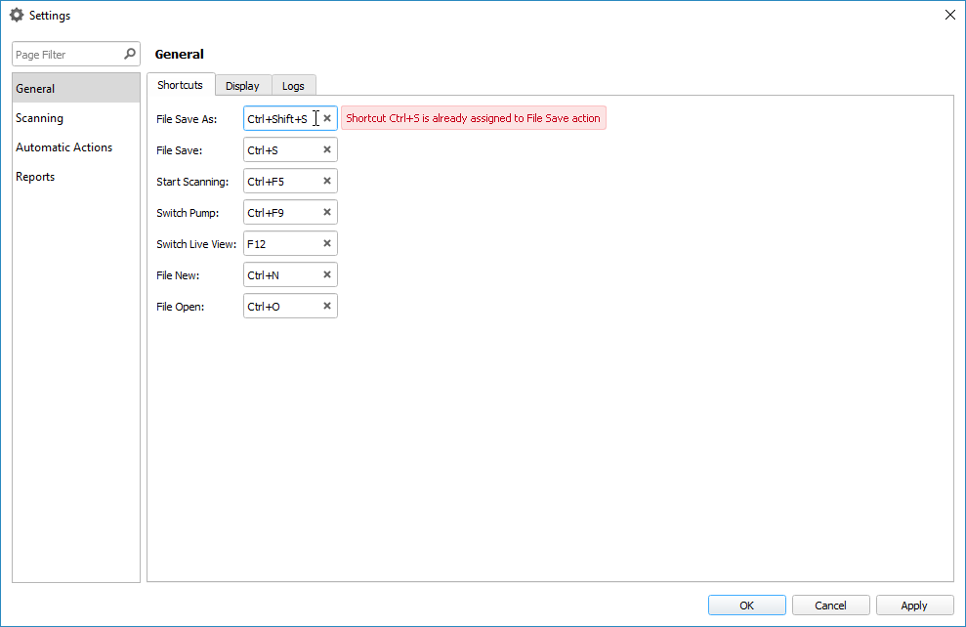The image size is (966, 627).
Task: Clear the File Open shortcut
Action: (x=327, y=306)
